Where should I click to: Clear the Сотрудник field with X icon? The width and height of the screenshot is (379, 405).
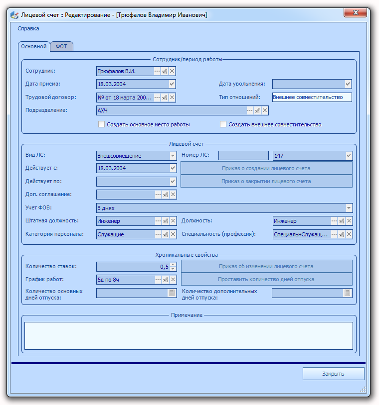[x=172, y=71]
